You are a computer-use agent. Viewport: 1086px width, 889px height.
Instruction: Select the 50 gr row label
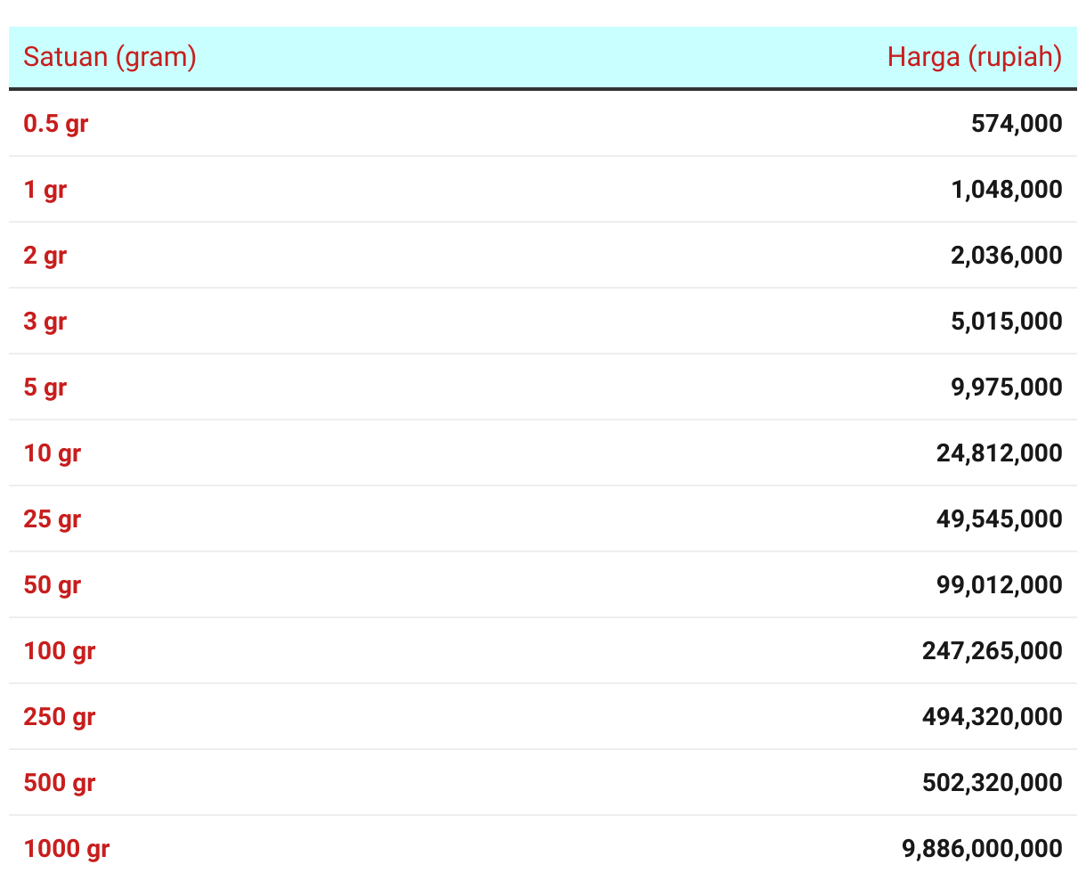pyautogui.click(x=53, y=585)
